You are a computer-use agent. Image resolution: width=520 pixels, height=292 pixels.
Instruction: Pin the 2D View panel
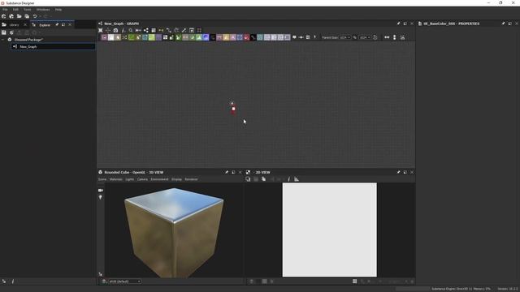(398, 172)
